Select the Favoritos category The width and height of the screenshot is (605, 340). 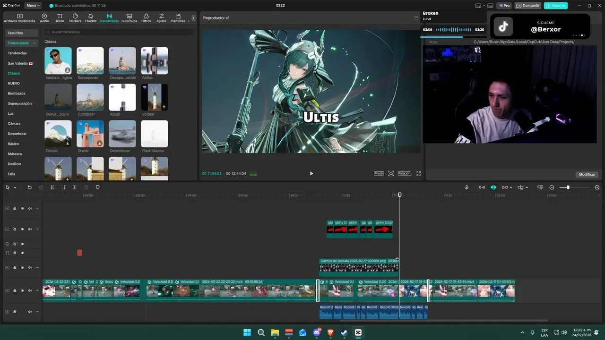pos(21,33)
